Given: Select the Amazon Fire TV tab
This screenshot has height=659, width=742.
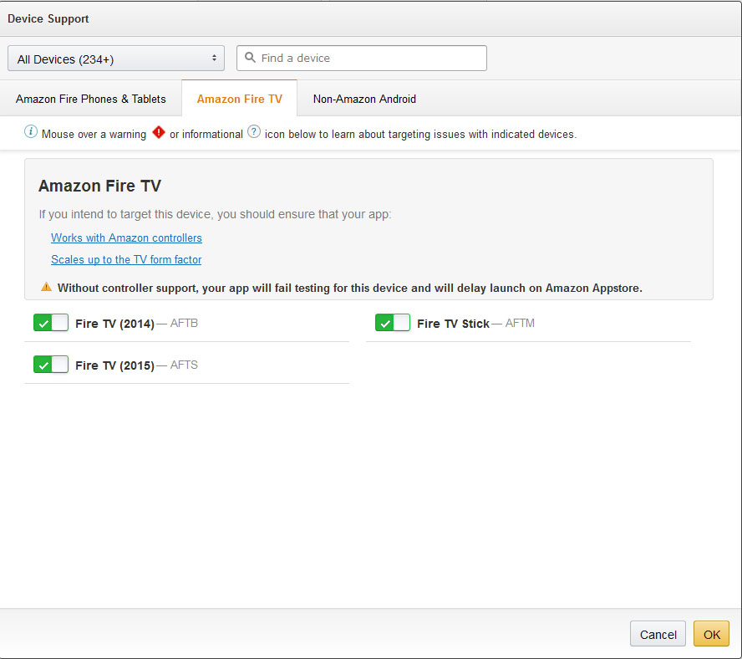Looking at the screenshot, I should [x=240, y=99].
